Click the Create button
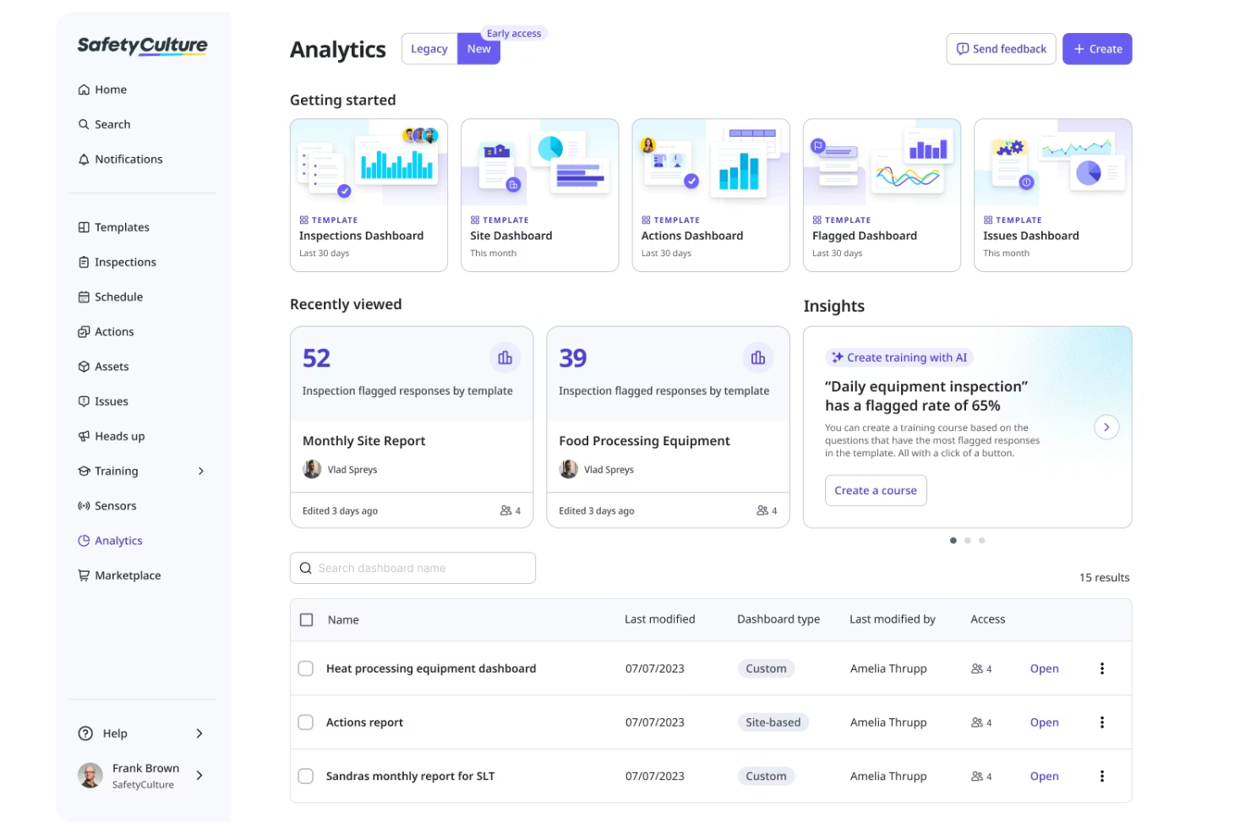Image resolution: width=1251 pixels, height=834 pixels. (1097, 49)
